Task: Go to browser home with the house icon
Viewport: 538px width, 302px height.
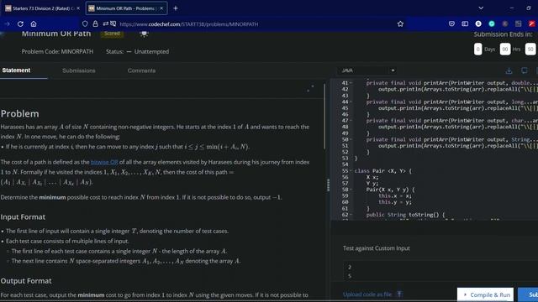Action: (x=34, y=24)
